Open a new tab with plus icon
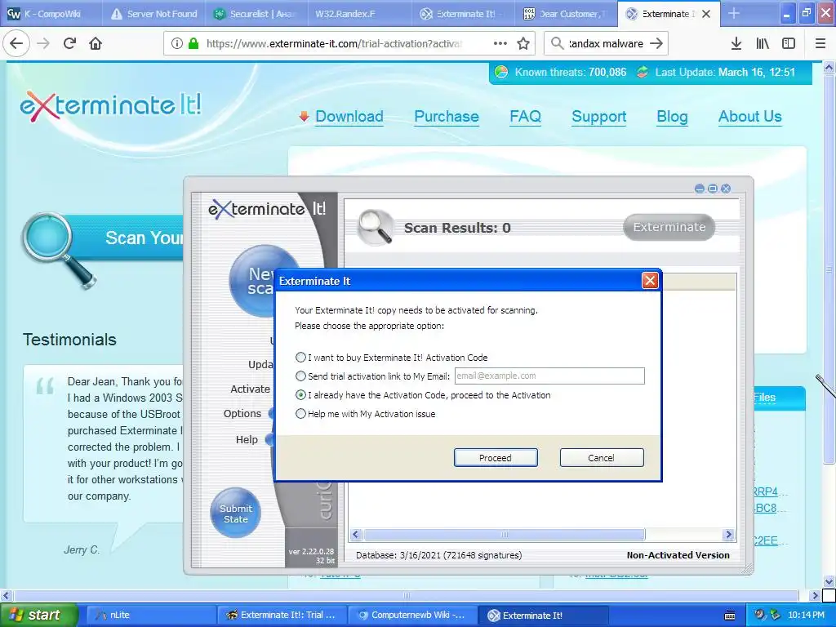The height and width of the screenshot is (627, 836). (x=734, y=14)
